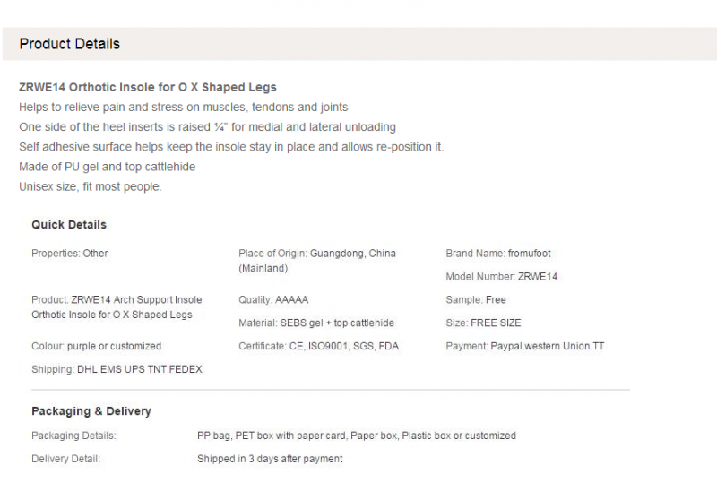Click the Packaging Details label
Viewport: 717px width, 483px height.
[73, 436]
